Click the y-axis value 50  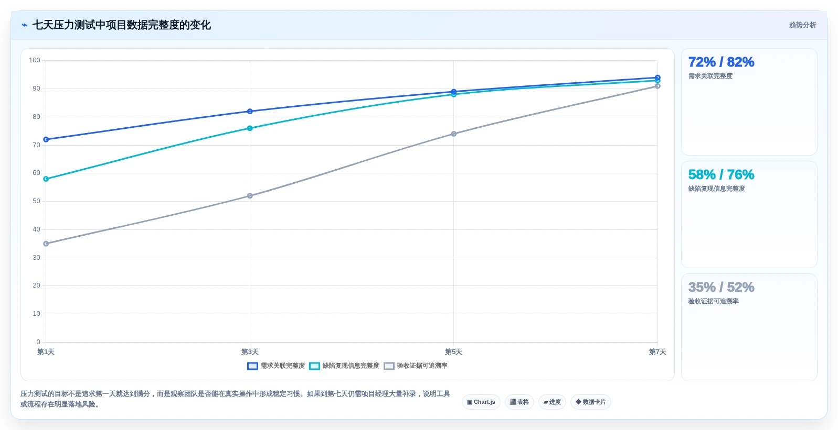(36, 201)
